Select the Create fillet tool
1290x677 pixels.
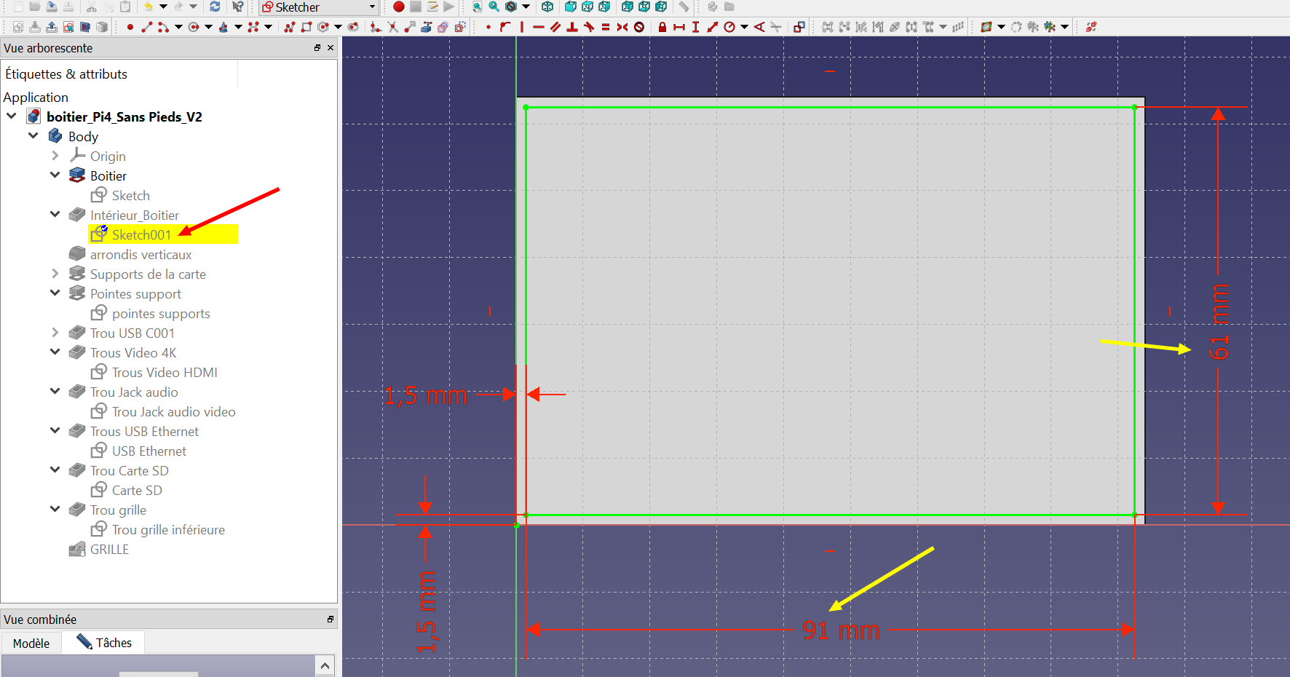[376, 27]
